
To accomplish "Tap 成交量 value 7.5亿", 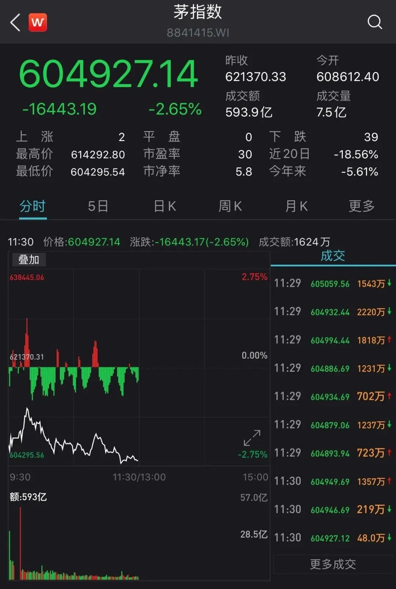I will [331, 112].
